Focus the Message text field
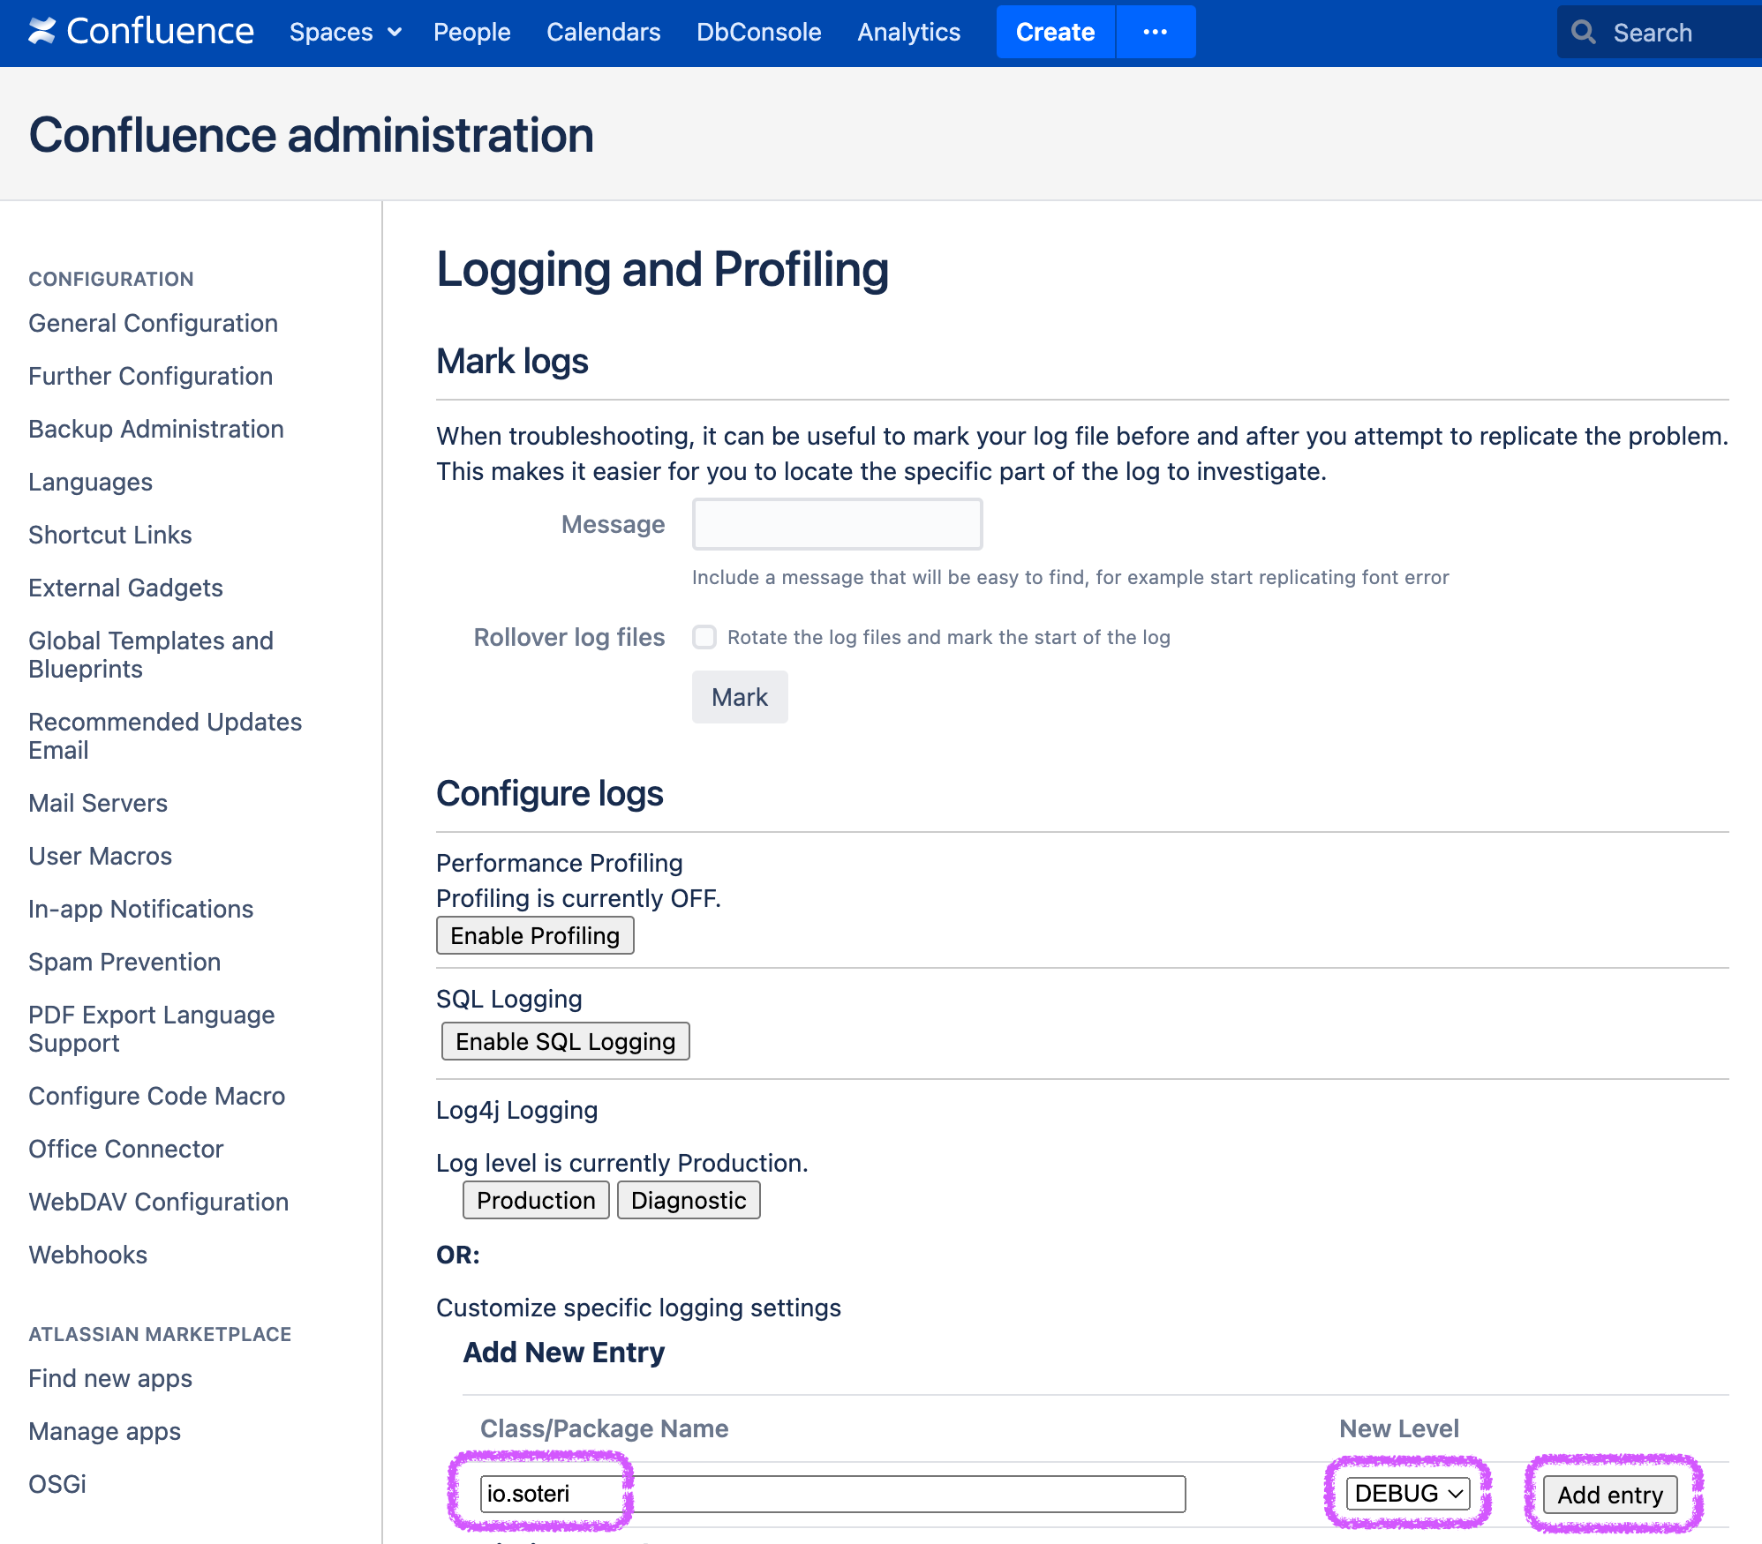This screenshot has width=1762, height=1544. point(837,524)
